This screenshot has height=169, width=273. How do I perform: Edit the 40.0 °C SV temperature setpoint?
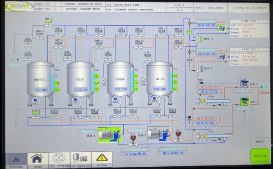[209, 92]
